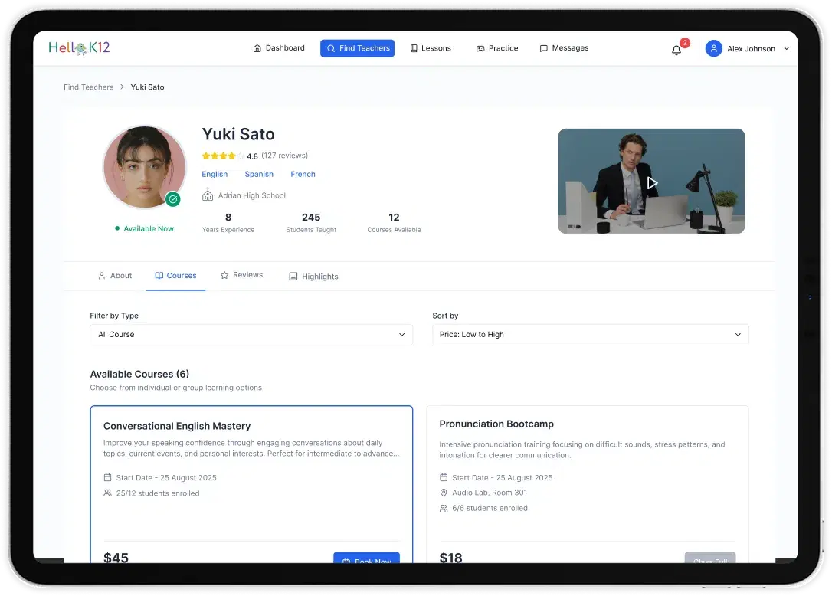
Task: Click the location pin beside Audio Lab
Action: point(444,493)
